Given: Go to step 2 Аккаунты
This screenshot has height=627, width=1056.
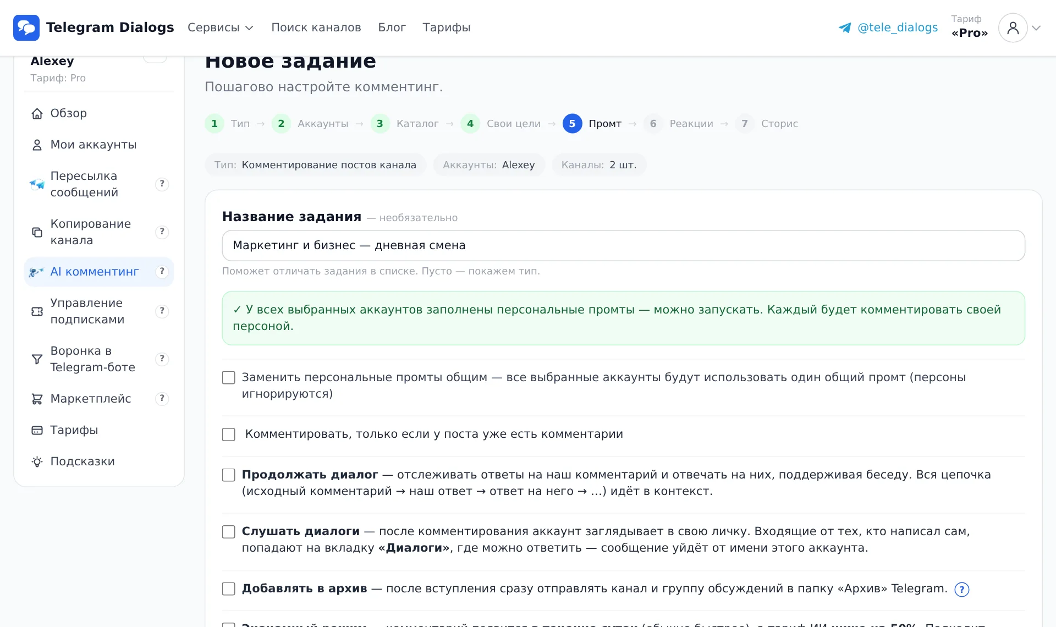Looking at the screenshot, I should point(311,124).
